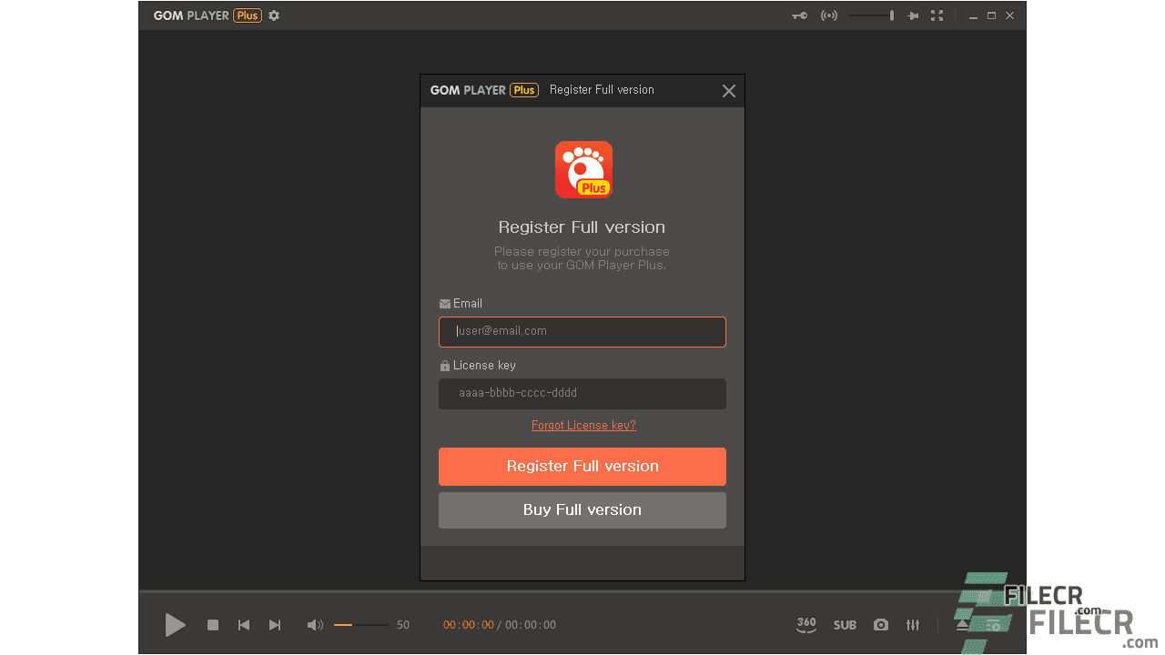Open GOM Remote broadcast icon
Screen dimensions: 1165x655
coord(829,15)
